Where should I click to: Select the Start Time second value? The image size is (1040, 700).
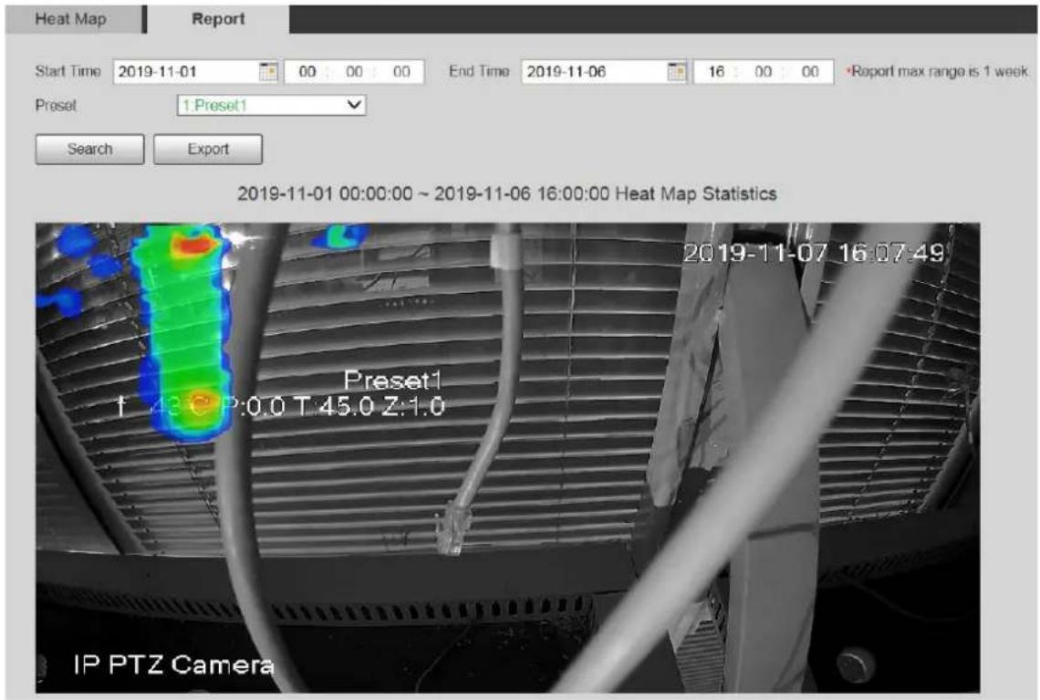pyautogui.click(x=401, y=72)
